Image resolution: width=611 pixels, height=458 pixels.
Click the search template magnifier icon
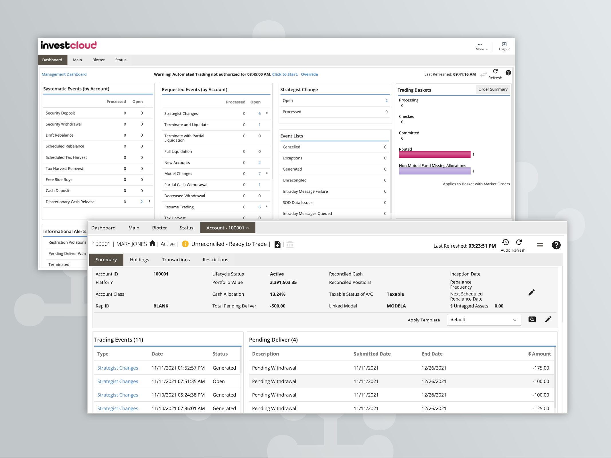coord(532,319)
